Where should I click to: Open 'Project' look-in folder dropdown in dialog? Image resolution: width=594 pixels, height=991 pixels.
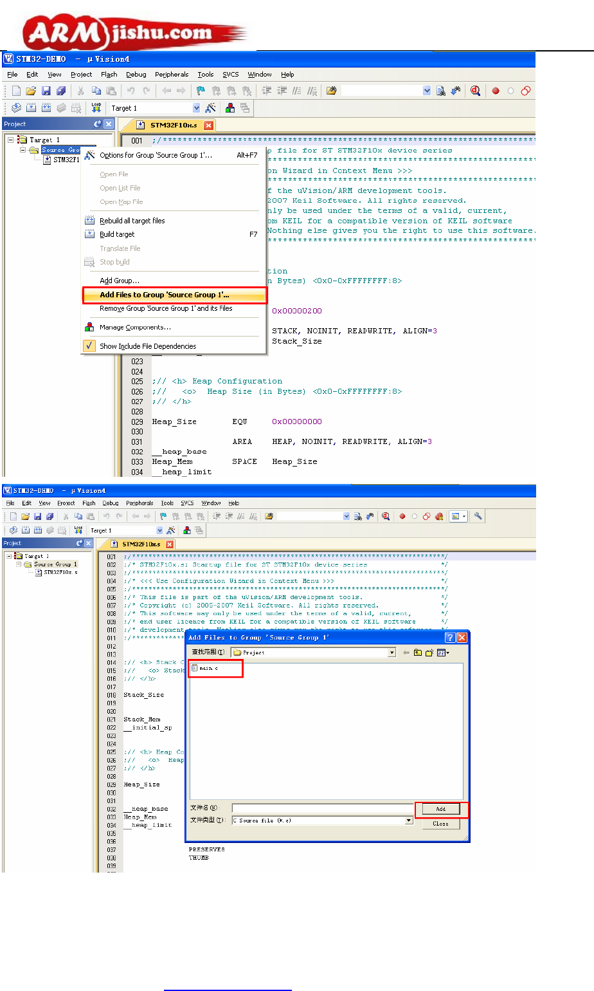(392, 653)
